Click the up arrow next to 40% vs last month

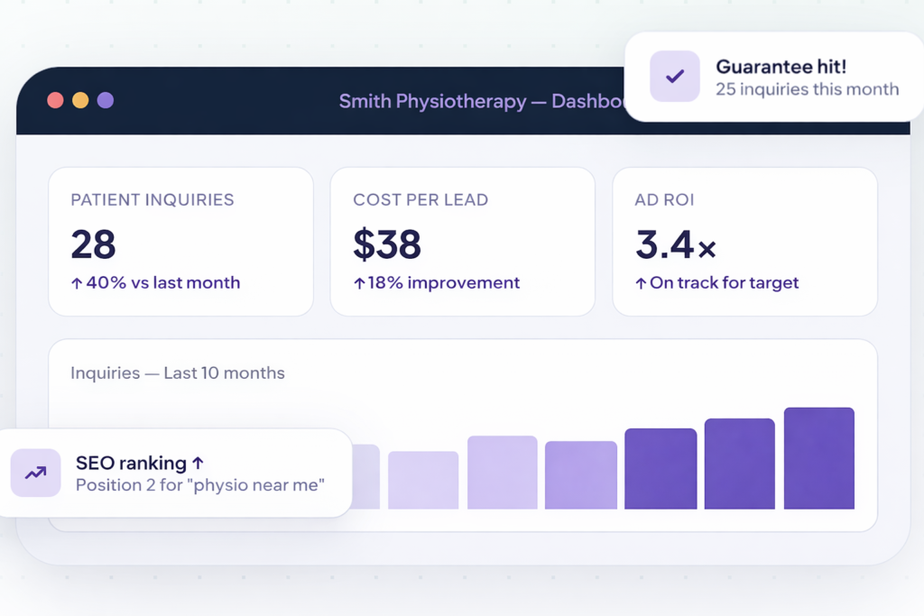click(x=77, y=283)
